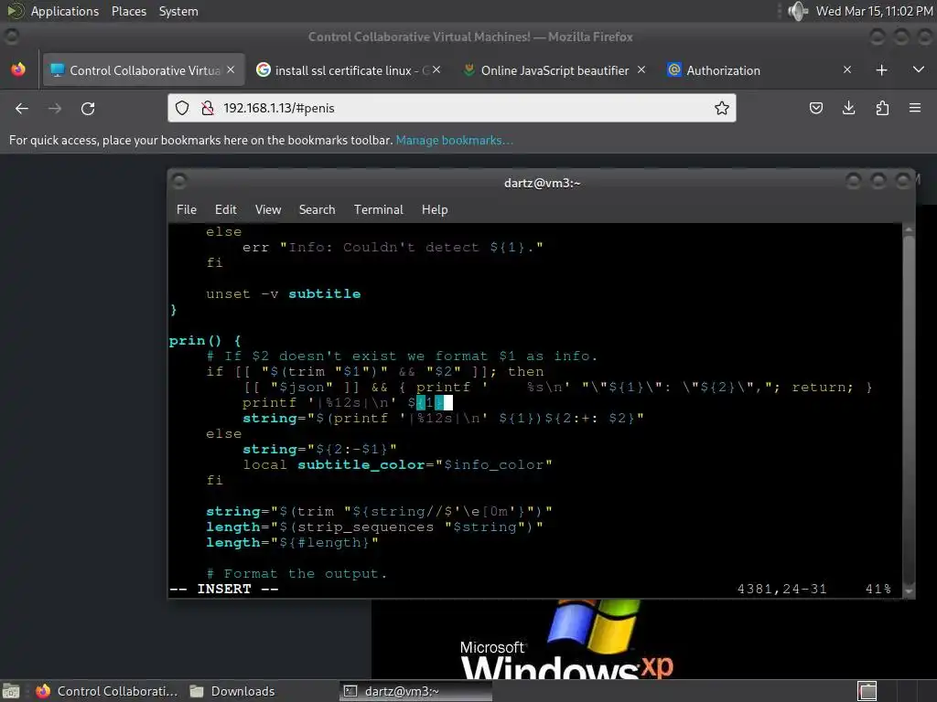Close the Online JavaScript beautifier tab
Image resolution: width=937 pixels, height=702 pixels.
(x=641, y=69)
